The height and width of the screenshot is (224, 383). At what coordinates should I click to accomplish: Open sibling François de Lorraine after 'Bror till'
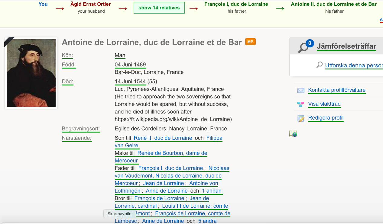click(x=159, y=198)
